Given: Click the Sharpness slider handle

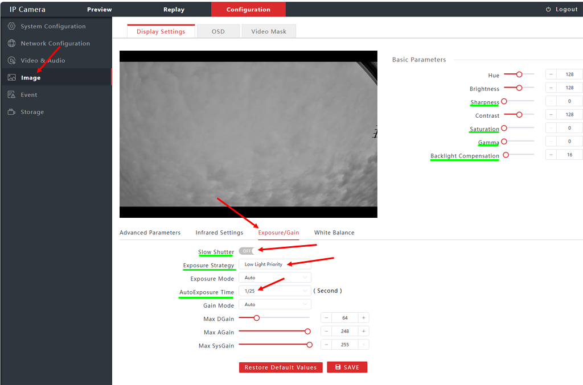Looking at the screenshot, I should (504, 101).
